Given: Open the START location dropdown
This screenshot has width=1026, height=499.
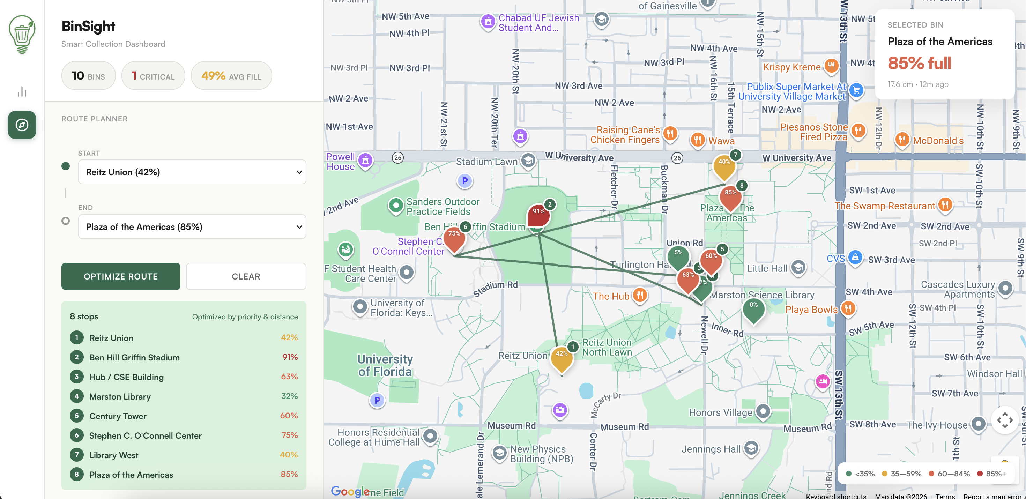Looking at the screenshot, I should 192,172.
